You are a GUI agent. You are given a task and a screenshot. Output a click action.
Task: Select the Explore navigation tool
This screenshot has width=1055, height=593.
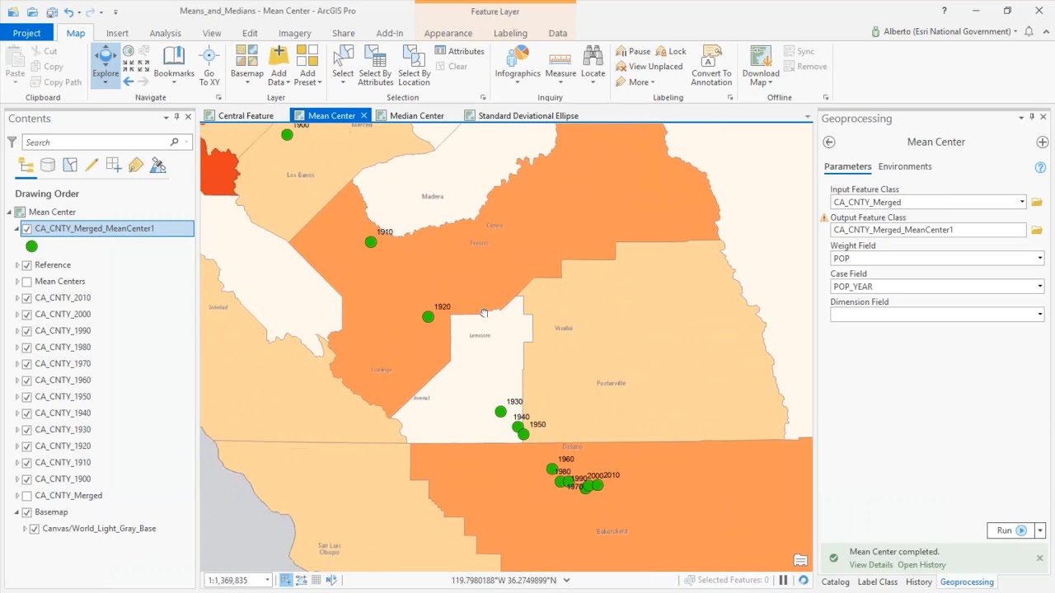pyautogui.click(x=105, y=64)
